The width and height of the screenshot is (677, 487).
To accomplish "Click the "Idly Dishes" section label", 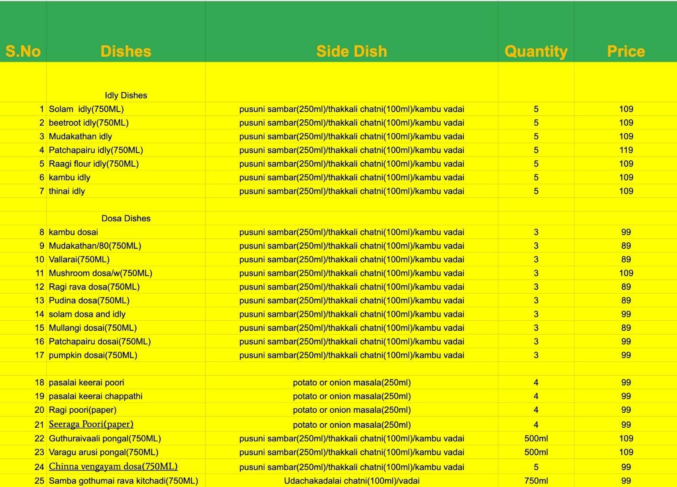I will point(126,95).
